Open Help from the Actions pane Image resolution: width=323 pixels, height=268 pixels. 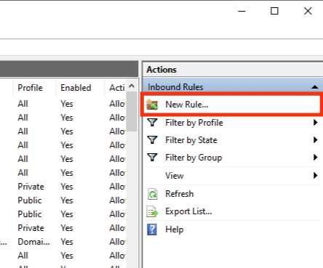pyautogui.click(x=175, y=230)
